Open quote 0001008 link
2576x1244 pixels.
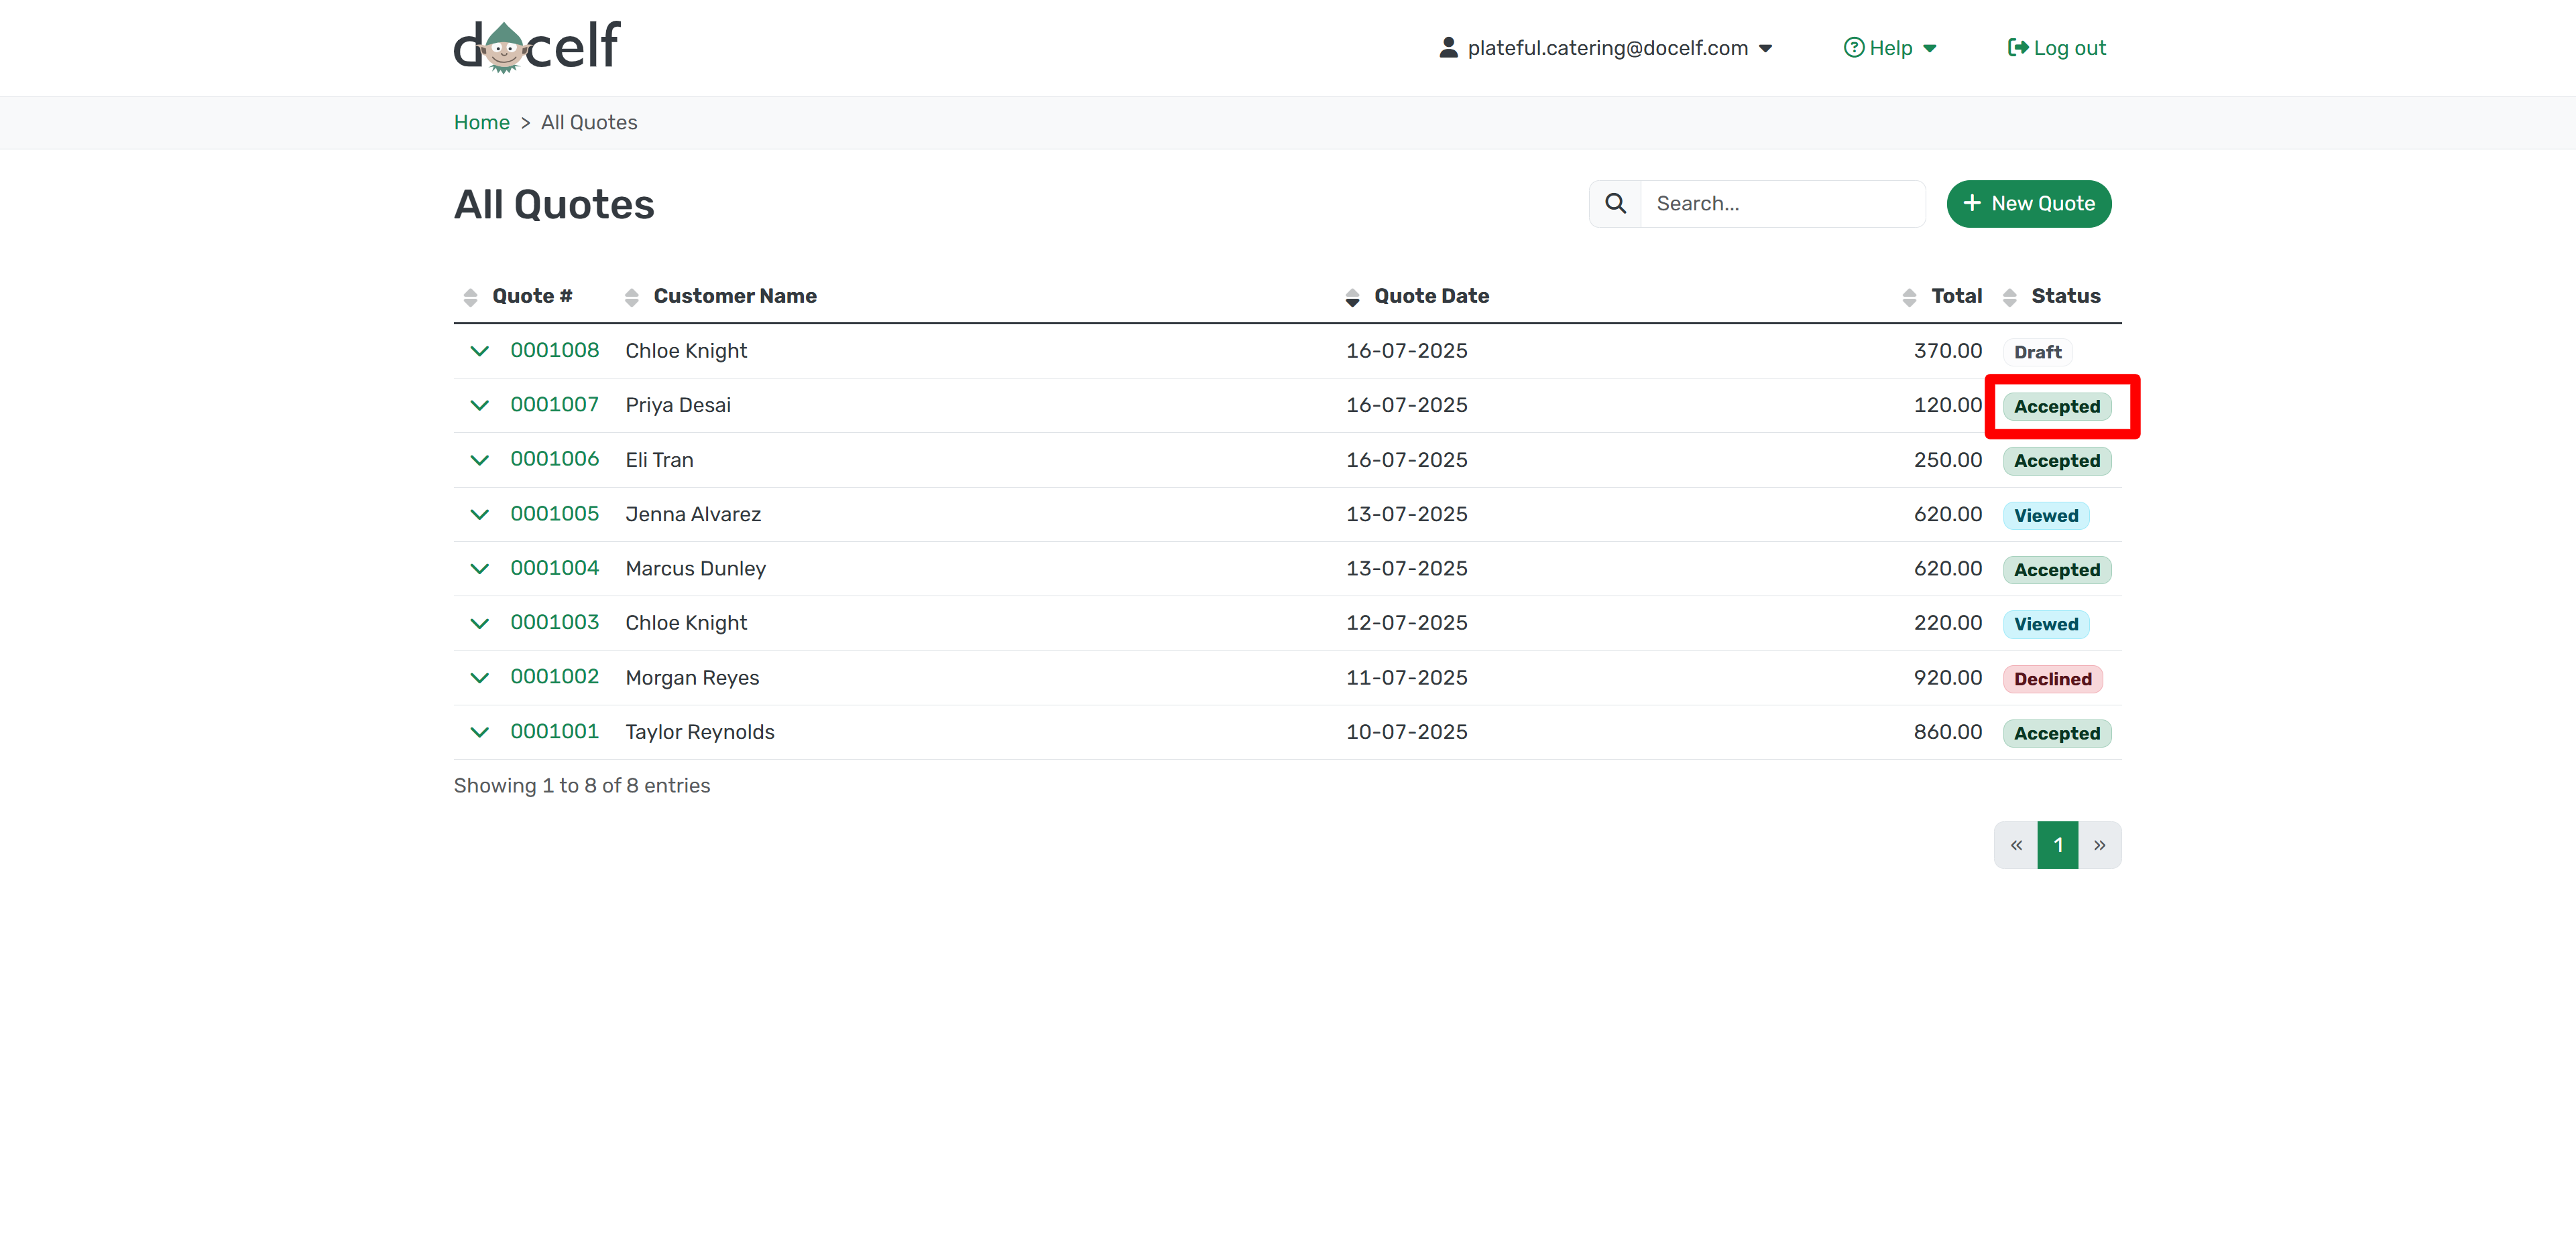(554, 350)
